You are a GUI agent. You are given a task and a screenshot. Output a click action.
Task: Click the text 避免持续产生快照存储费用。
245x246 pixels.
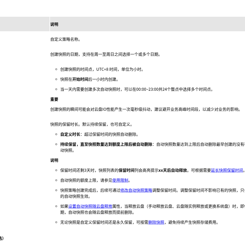tap(193, 222)
